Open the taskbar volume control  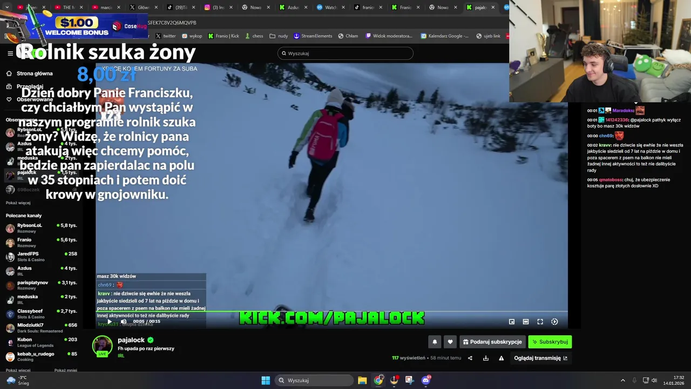pyautogui.click(x=654, y=380)
